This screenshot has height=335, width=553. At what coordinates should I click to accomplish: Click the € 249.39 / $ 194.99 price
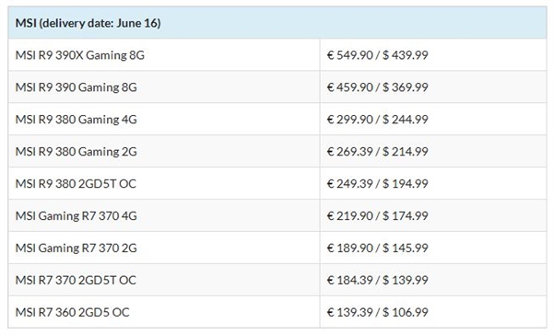pos(377,183)
